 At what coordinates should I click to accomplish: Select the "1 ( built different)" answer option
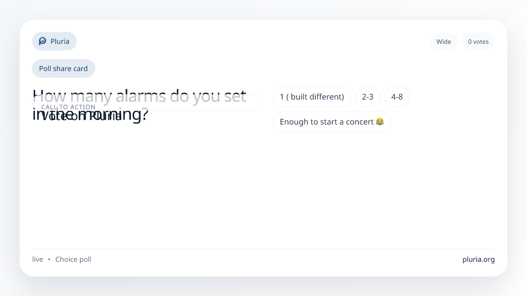point(312,97)
